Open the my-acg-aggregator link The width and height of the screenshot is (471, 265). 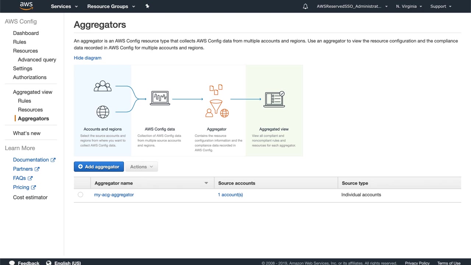(114, 195)
